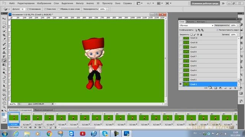
Task: Toggle Образец со всех слоев checkbox
Action: pyautogui.click(x=59, y=9)
